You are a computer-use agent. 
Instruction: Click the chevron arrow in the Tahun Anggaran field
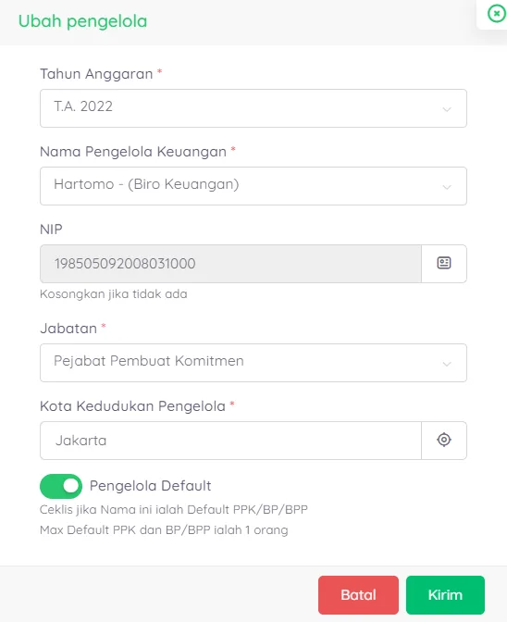point(447,109)
